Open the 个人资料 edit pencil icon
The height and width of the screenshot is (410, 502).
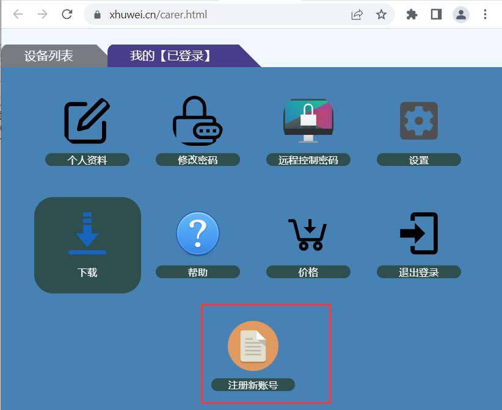point(87,121)
